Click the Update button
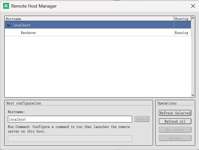 (x=142, y=119)
